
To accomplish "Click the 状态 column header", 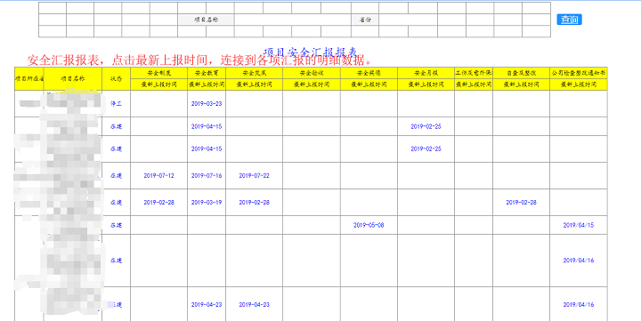I will pos(116,79).
